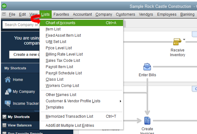Viewport: 197px width, 134px height.
Task: Open the Employees menu
Action: tap(167, 14)
